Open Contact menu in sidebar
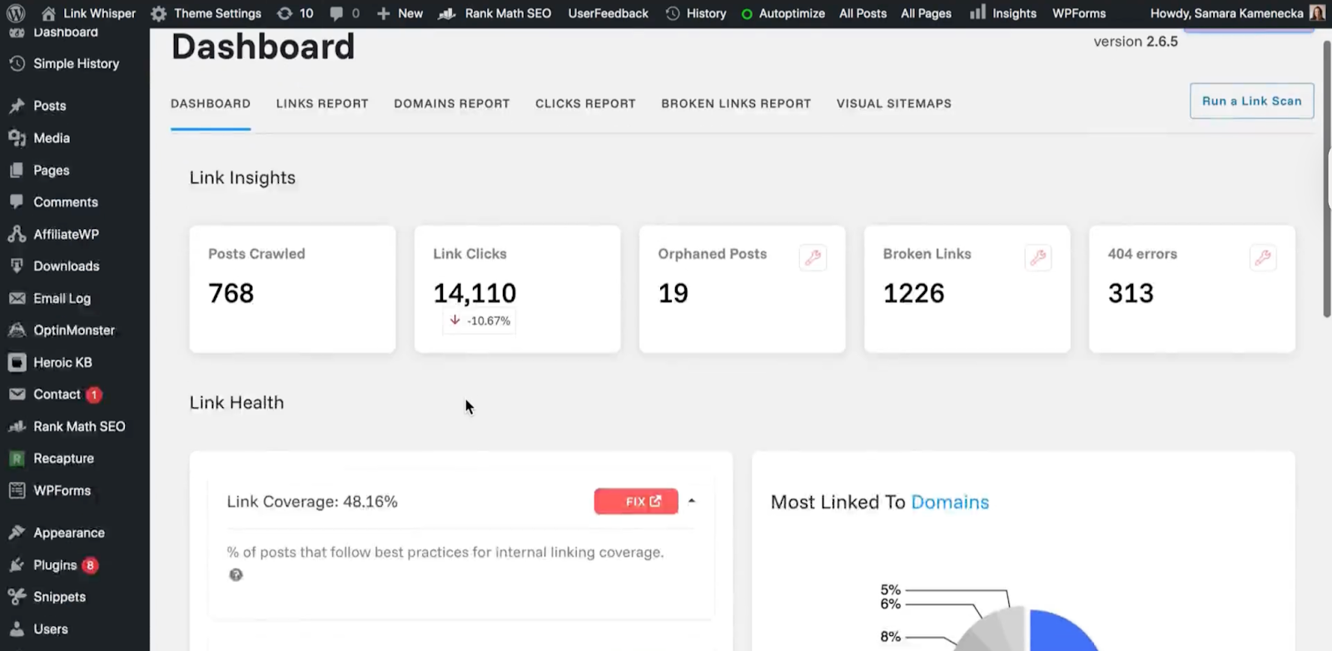 pyautogui.click(x=57, y=394)
